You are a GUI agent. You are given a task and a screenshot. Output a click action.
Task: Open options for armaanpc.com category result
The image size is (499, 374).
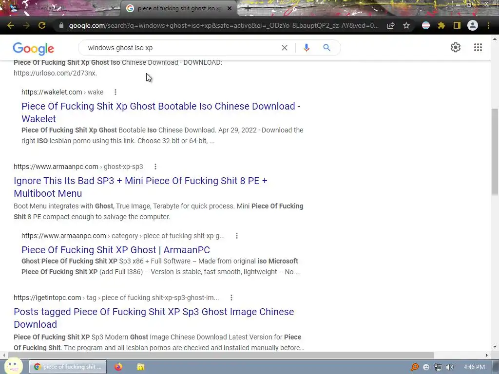[237, 236]
